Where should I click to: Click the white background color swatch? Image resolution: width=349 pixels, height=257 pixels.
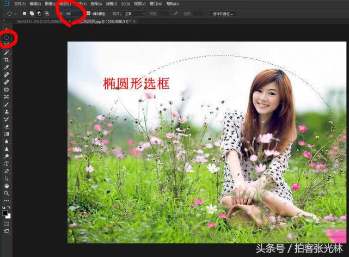click(9, 217)
